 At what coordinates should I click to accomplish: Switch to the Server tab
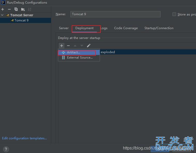pos(64,28)
